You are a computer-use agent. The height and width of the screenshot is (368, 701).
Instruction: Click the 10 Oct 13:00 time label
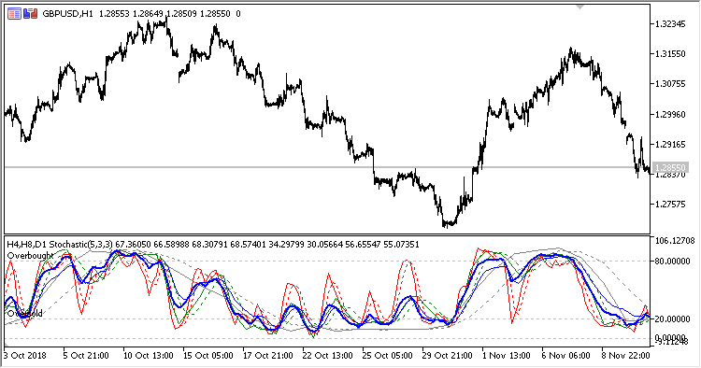pyautogui.click(x=148, y=356)
